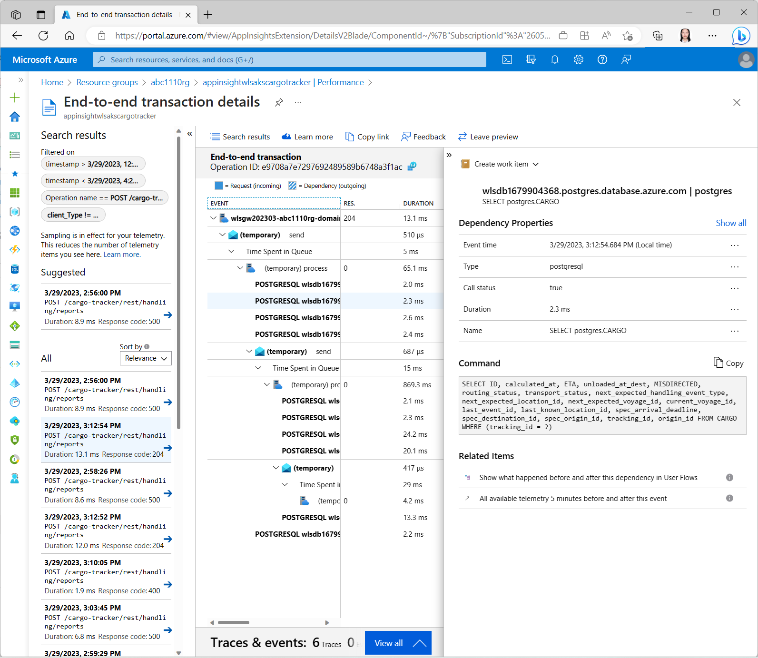This screenshot has width=758, height=658.
Task: Collapse the search results panel
Action: [189, 134]
